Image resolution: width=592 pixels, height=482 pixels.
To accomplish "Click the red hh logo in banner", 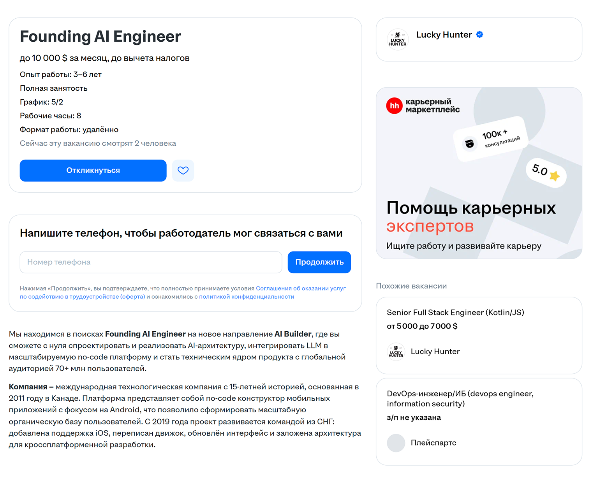I will click(x=394, y=106).
